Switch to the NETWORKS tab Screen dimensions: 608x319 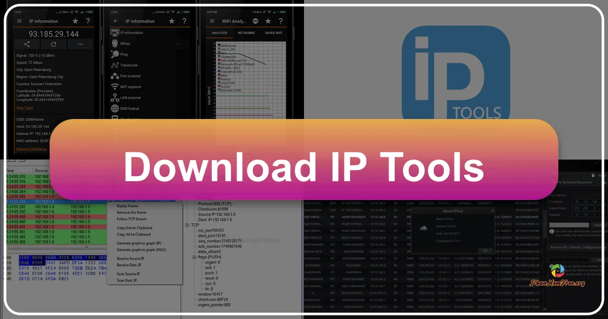coord(247,33)
